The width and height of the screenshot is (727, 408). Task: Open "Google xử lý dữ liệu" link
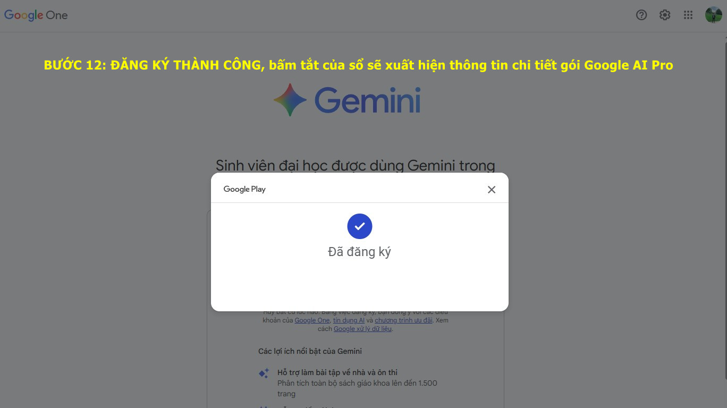pyautogui.click(x=362, y=329)
